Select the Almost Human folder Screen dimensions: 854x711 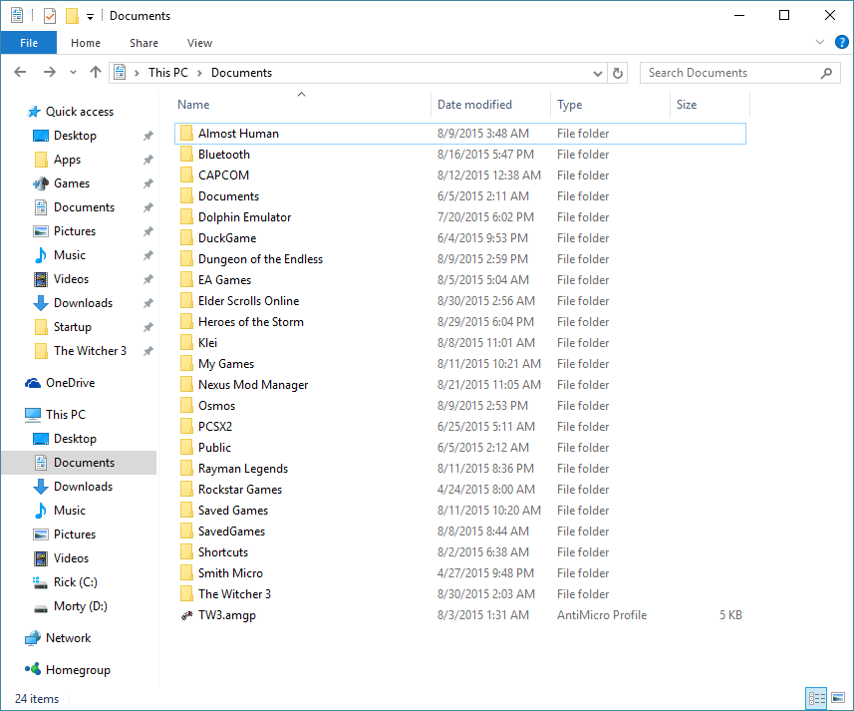460,134
